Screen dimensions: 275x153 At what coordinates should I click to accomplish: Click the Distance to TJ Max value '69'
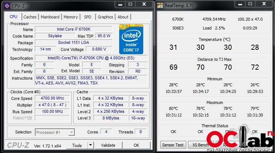coord(174,67)
